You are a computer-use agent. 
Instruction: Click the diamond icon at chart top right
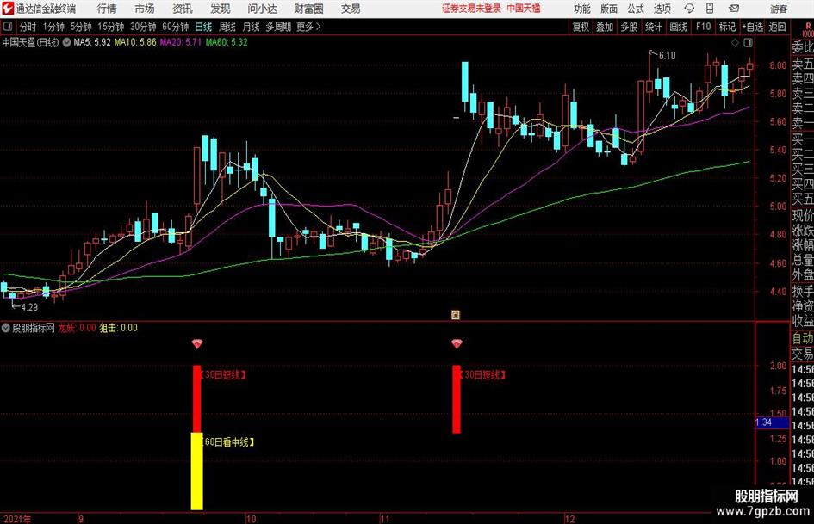coord(735,42)
